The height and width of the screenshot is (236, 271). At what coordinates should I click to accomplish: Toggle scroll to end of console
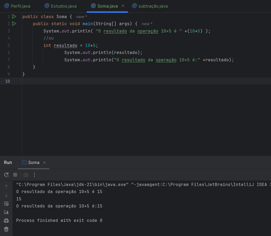coord(6,212)
